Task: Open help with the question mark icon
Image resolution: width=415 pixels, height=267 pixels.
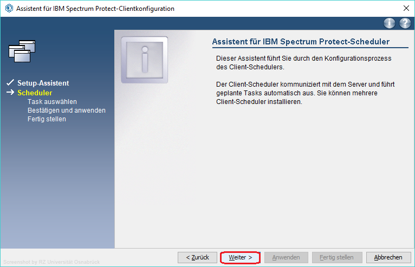Action: (x=405, y=23)
